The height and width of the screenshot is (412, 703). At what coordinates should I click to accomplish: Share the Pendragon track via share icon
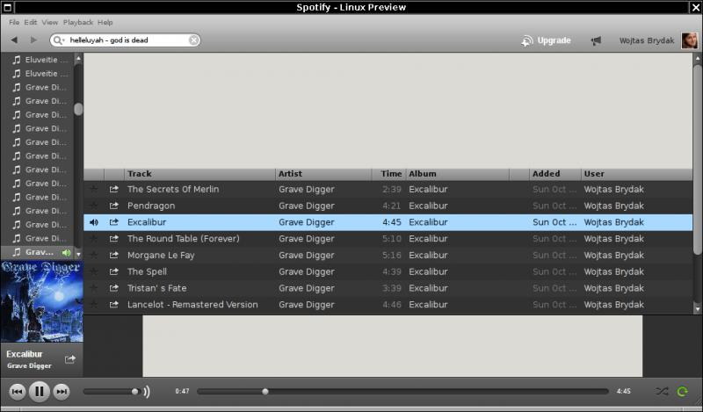tap(113, 206)
